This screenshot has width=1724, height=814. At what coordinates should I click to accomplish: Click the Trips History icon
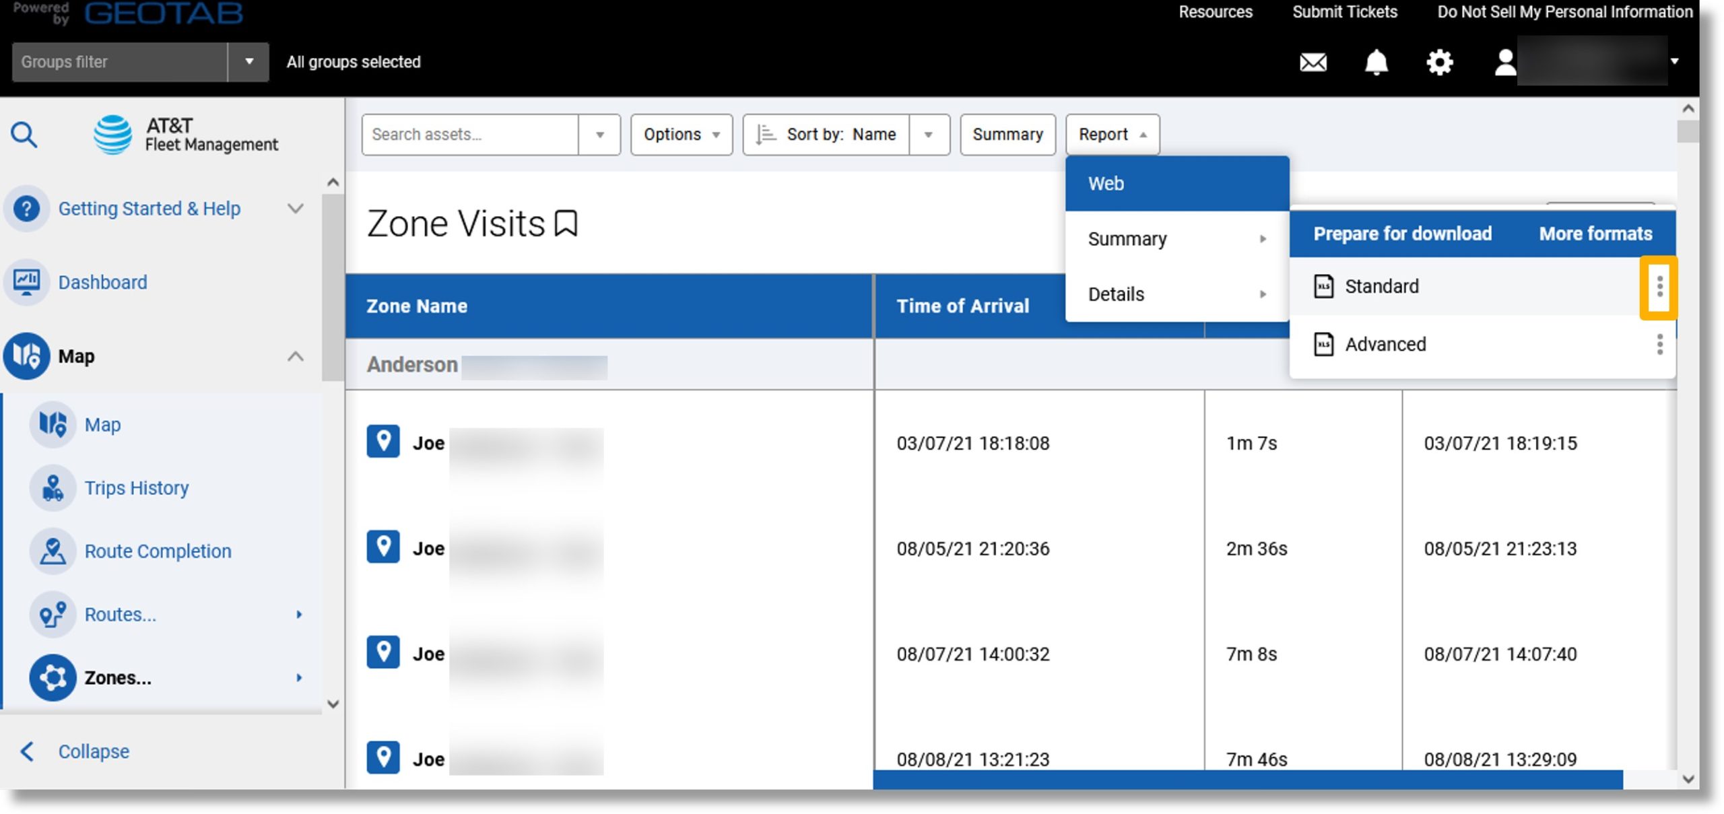pos(53,488)
